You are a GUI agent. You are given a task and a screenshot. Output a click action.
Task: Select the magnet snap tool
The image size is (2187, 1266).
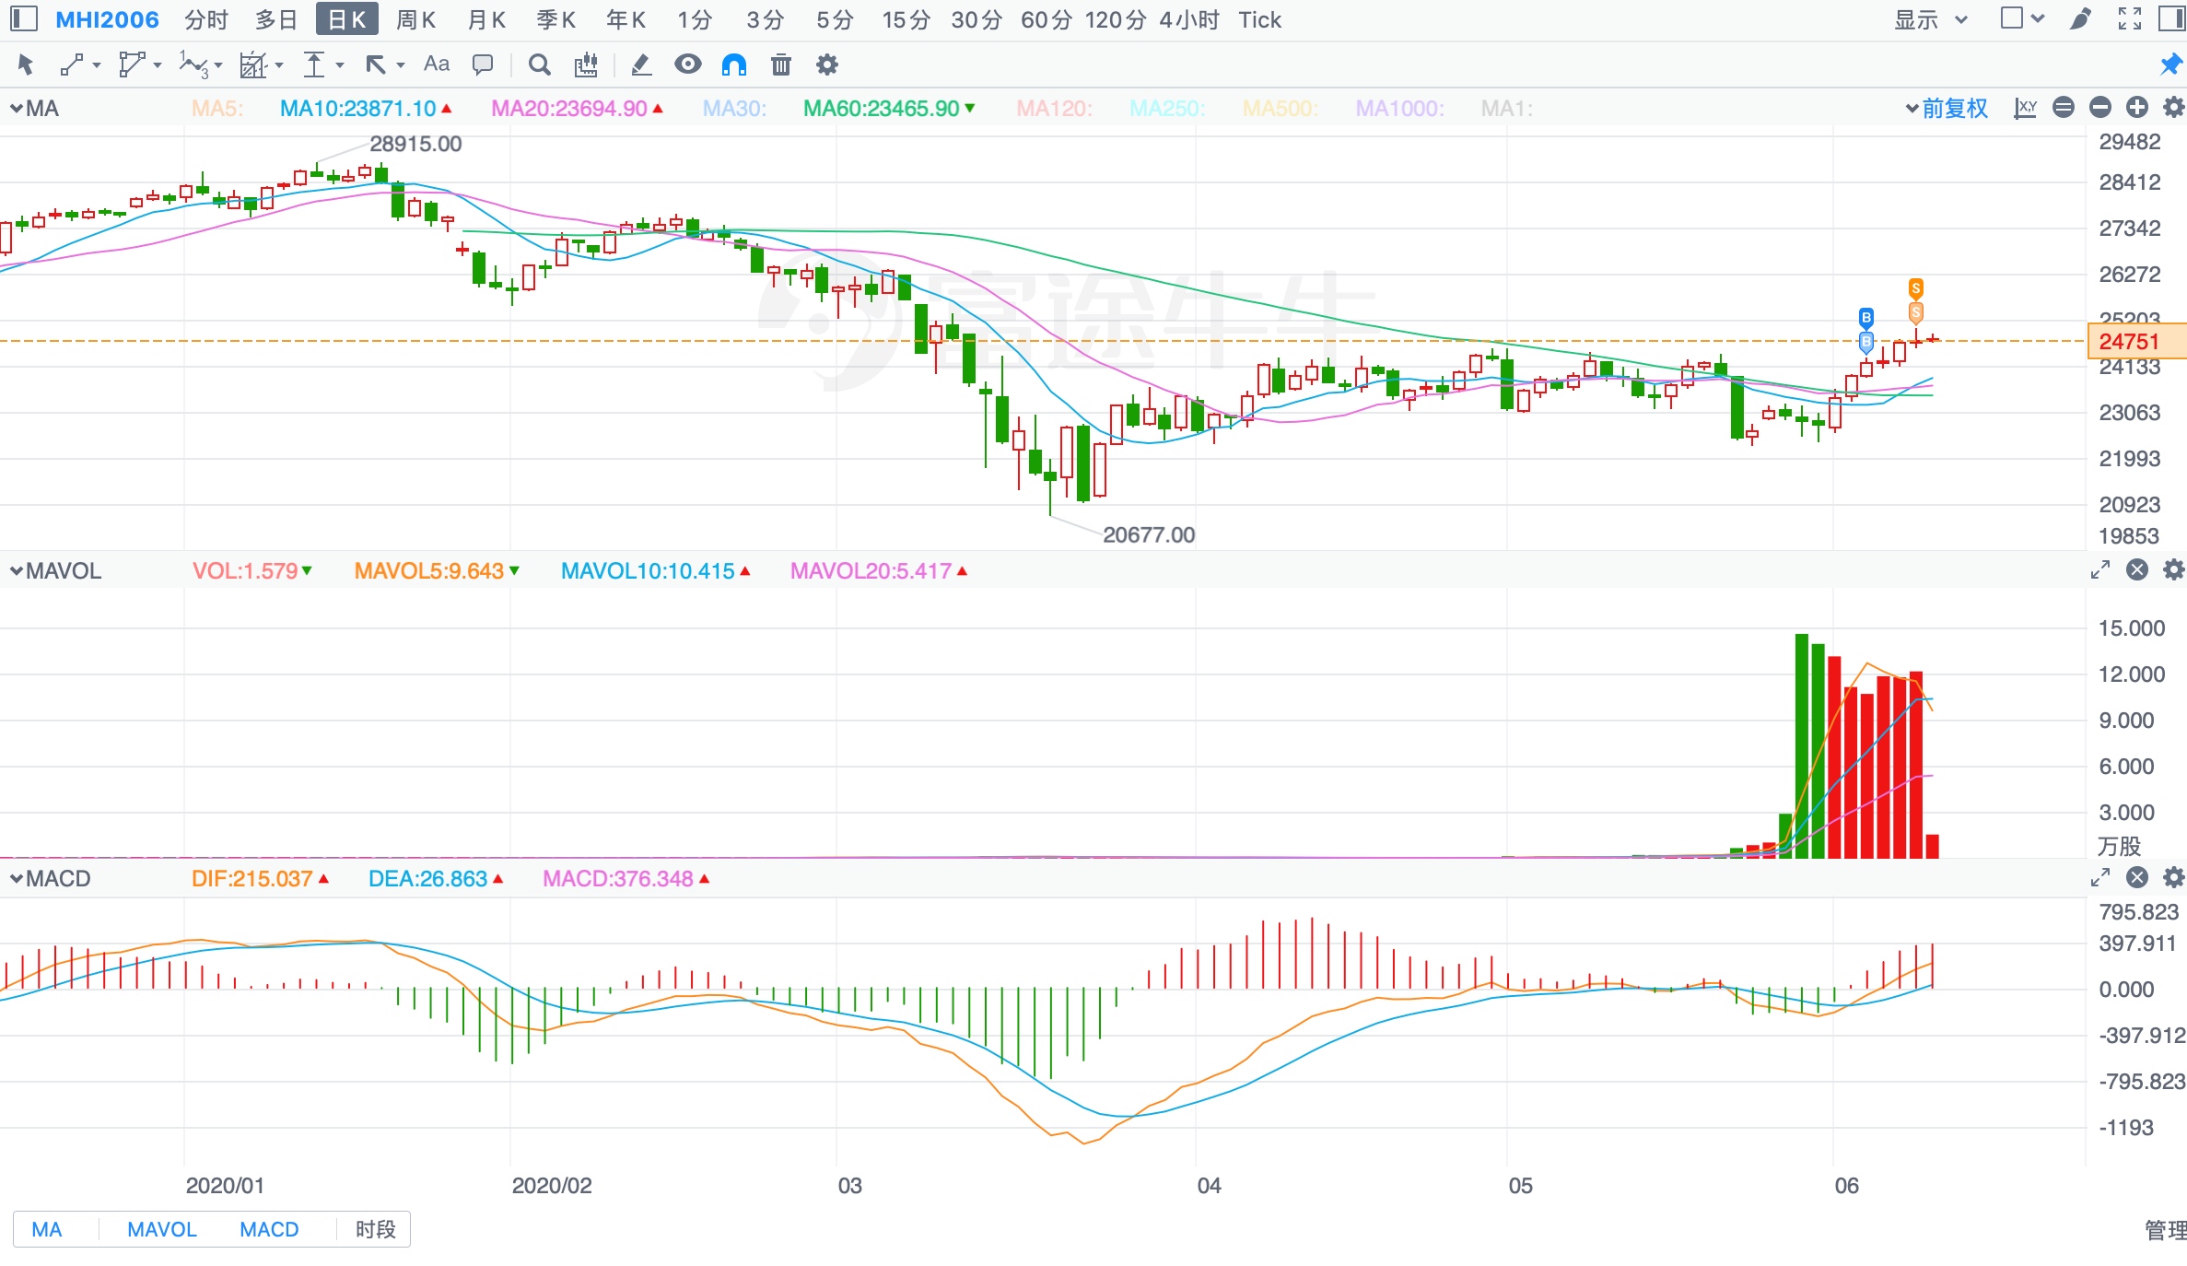(x=734, y=64)
